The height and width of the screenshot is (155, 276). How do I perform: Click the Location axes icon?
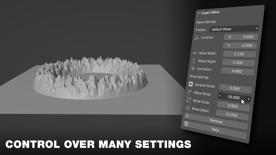197,37
